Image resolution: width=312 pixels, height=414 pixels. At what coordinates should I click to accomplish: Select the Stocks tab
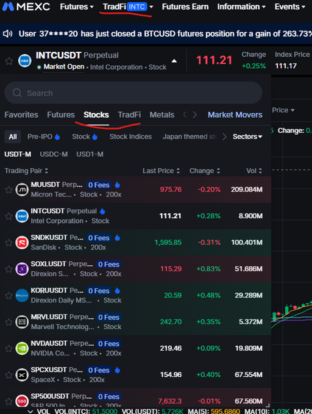click(96, 115)
